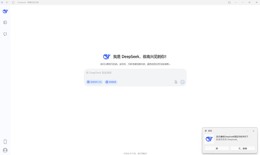260x155 pixels.
Task: Toggle the 联网搜索 web search option
Action: click(x=111, y=82)
